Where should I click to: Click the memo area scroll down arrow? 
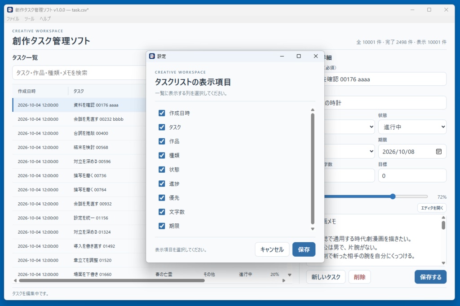coord(443,263)
